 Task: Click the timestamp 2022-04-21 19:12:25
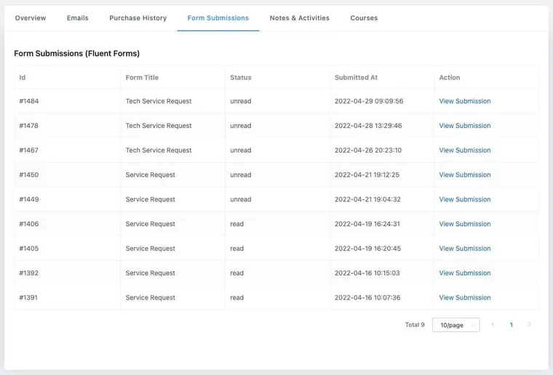click(367, 175)
